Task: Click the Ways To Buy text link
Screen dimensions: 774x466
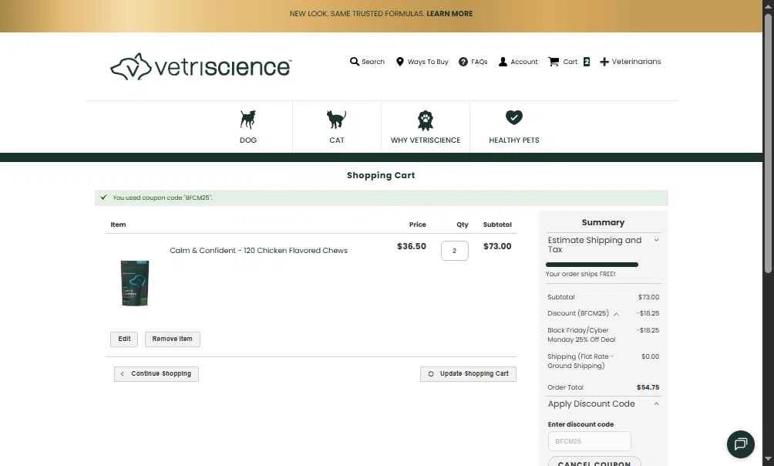Action: [x=428, y=62]
